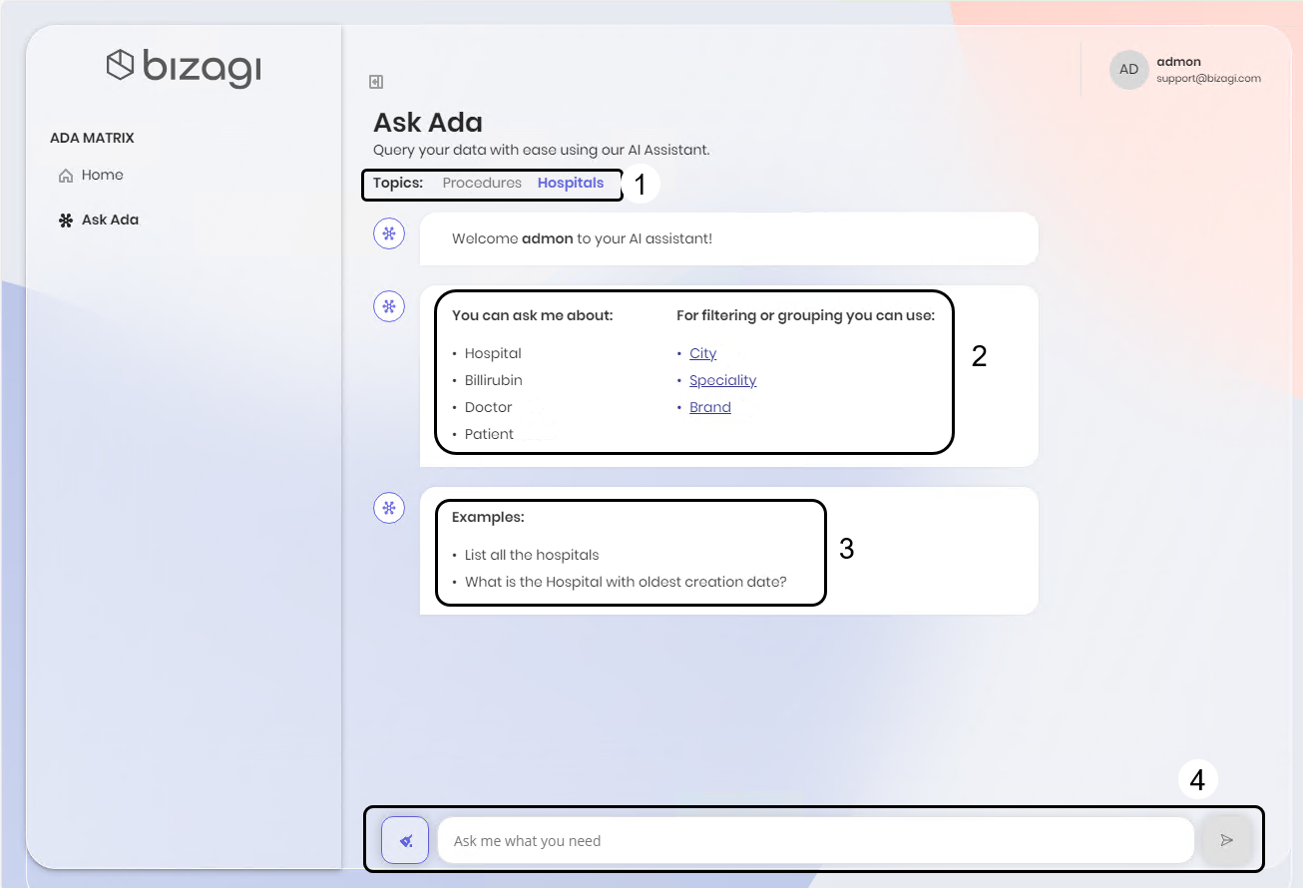
Task: Click the Home house icon
Action: pyautogui.click(x=66, y=176)
